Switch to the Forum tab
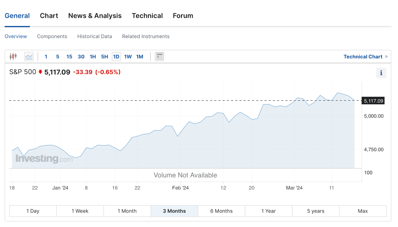This screenshot has height=227, width=398. coord(183,16)
